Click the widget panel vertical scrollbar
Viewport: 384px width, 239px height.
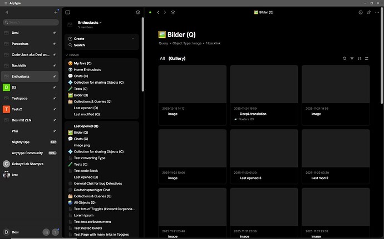click(x=143, y=54)
